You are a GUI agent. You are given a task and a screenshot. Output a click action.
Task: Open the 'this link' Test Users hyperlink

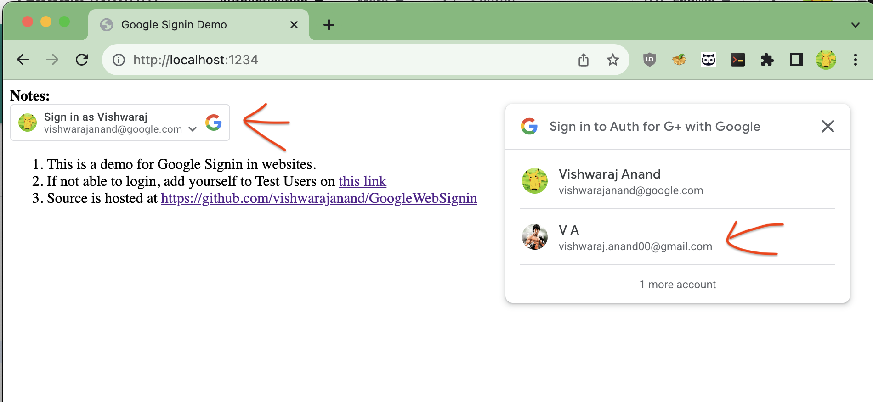(363, 181)
